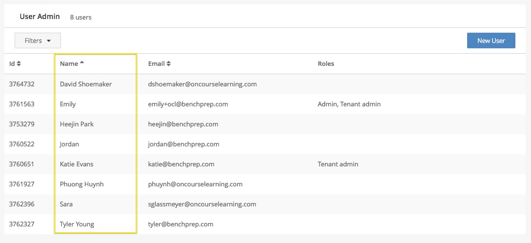The image size is (531, 243).
Task: Select Phuong Huynh in the list
Action: [81, 184]
